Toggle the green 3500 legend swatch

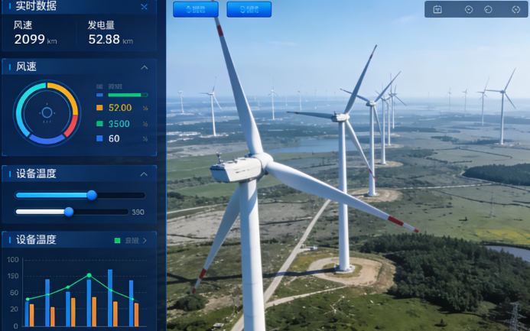[99, 123]
